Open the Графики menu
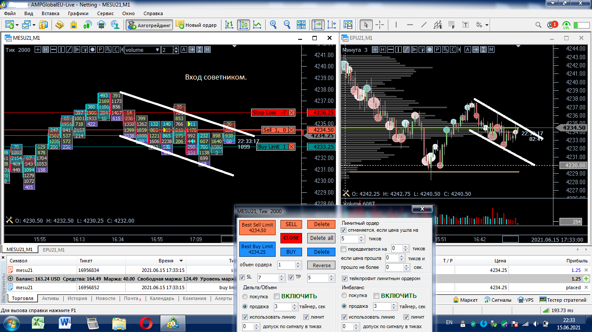Screen dimensions: 592x332 click(78, 13)
